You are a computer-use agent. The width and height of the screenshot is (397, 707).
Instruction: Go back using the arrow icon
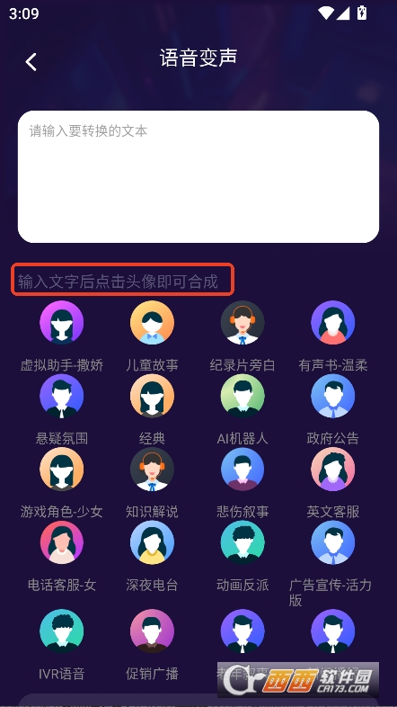(x=31, y=62)
